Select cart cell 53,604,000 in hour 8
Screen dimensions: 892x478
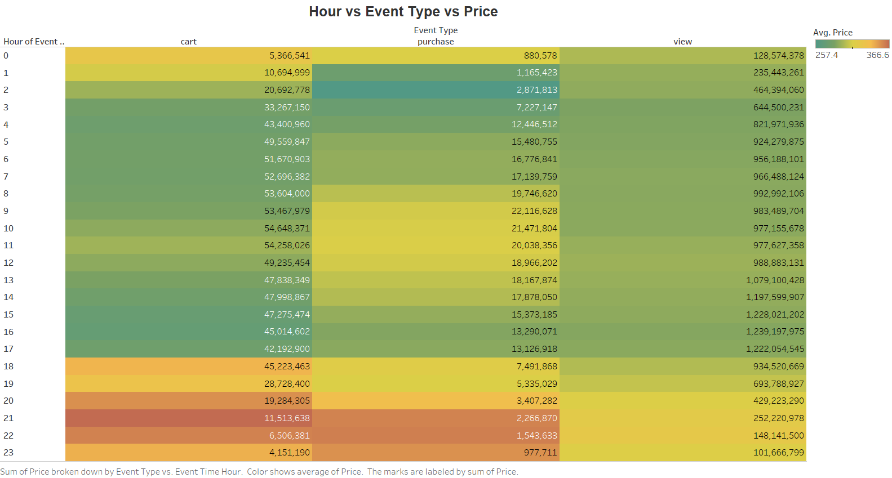pyautogui.click(x=189, y=194)
